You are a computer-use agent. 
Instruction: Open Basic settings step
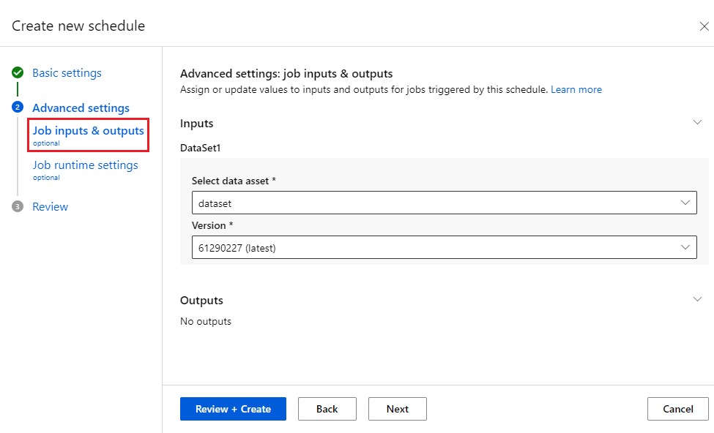point(67,73)
